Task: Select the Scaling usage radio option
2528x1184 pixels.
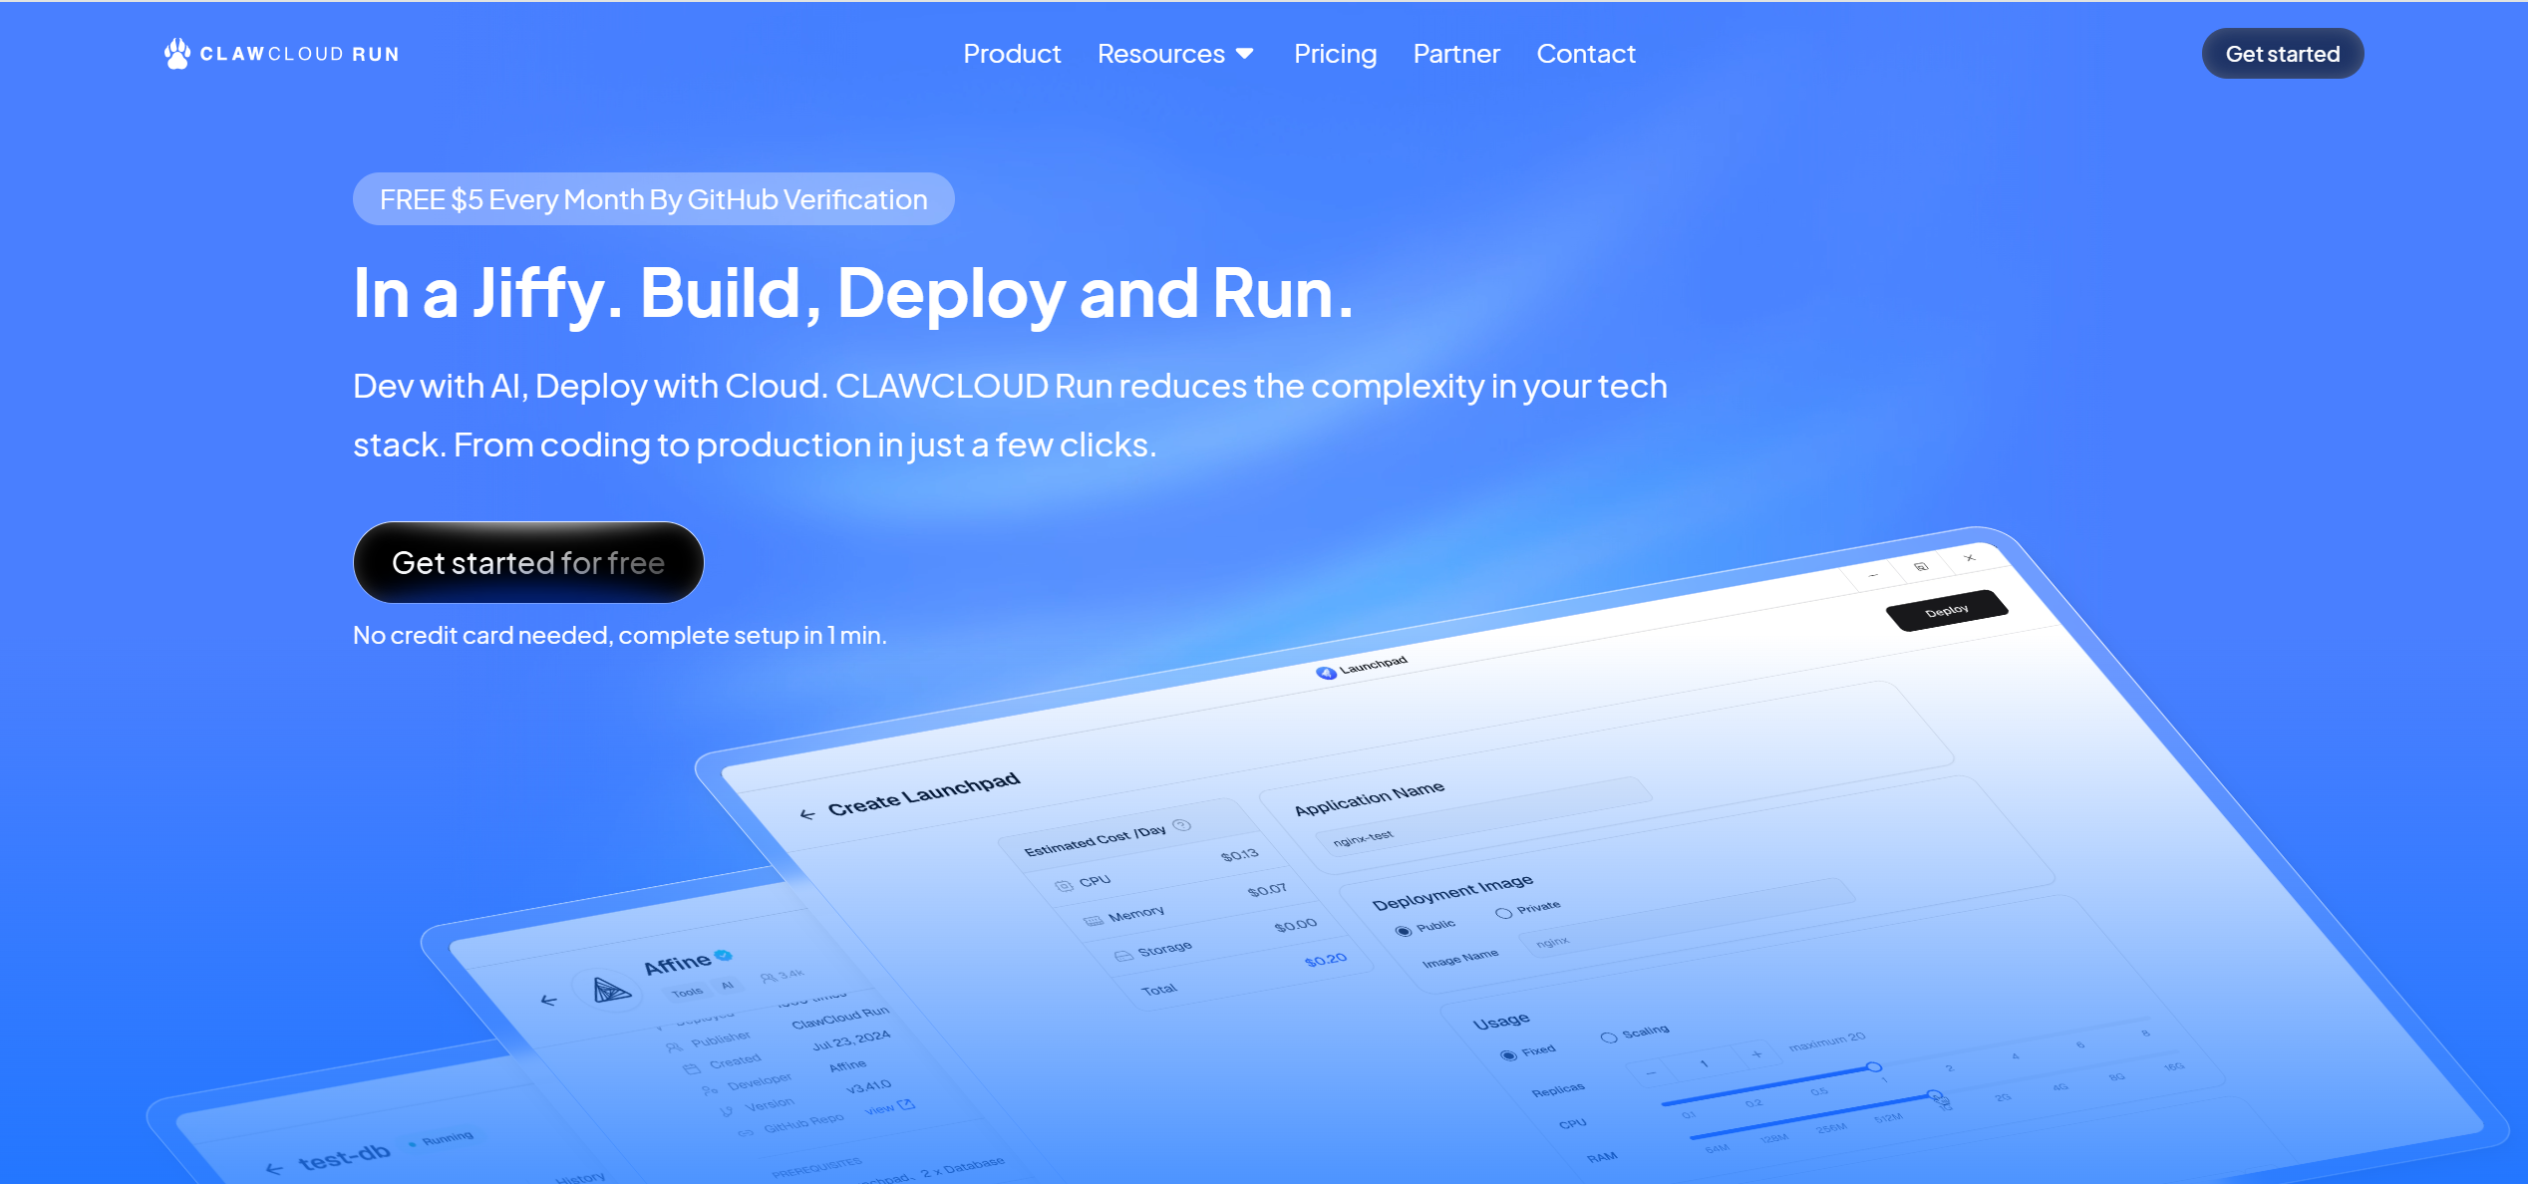Action: click(x=1608, y=1036)
